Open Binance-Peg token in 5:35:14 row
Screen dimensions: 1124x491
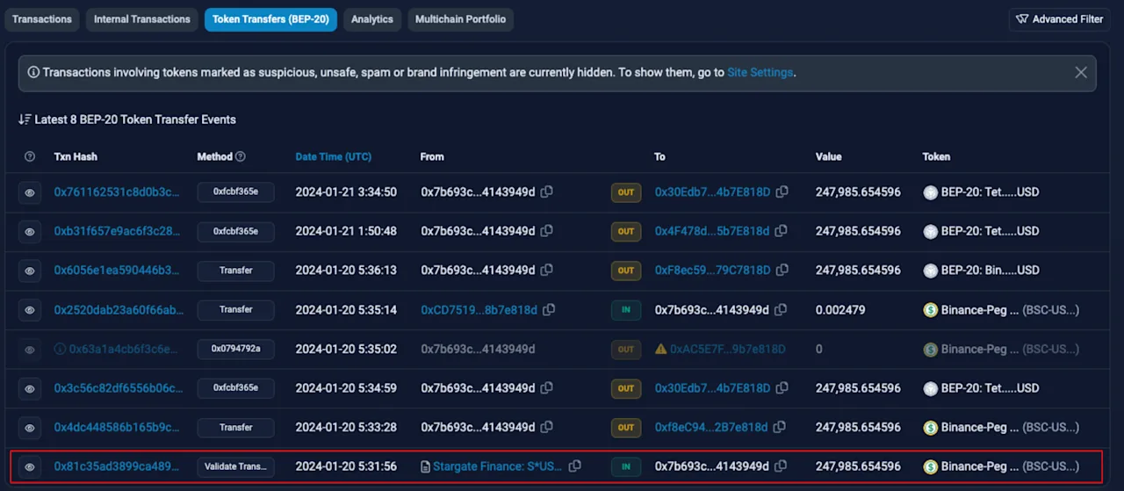1010,310
